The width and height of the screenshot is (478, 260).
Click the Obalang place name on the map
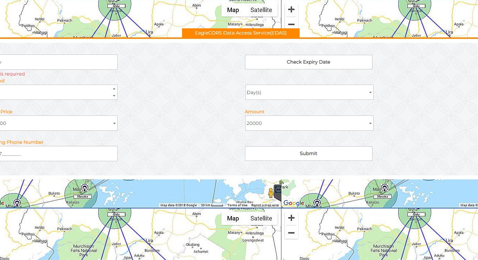pos(193,244)
